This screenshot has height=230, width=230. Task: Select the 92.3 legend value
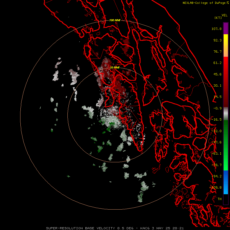[217, 40]
